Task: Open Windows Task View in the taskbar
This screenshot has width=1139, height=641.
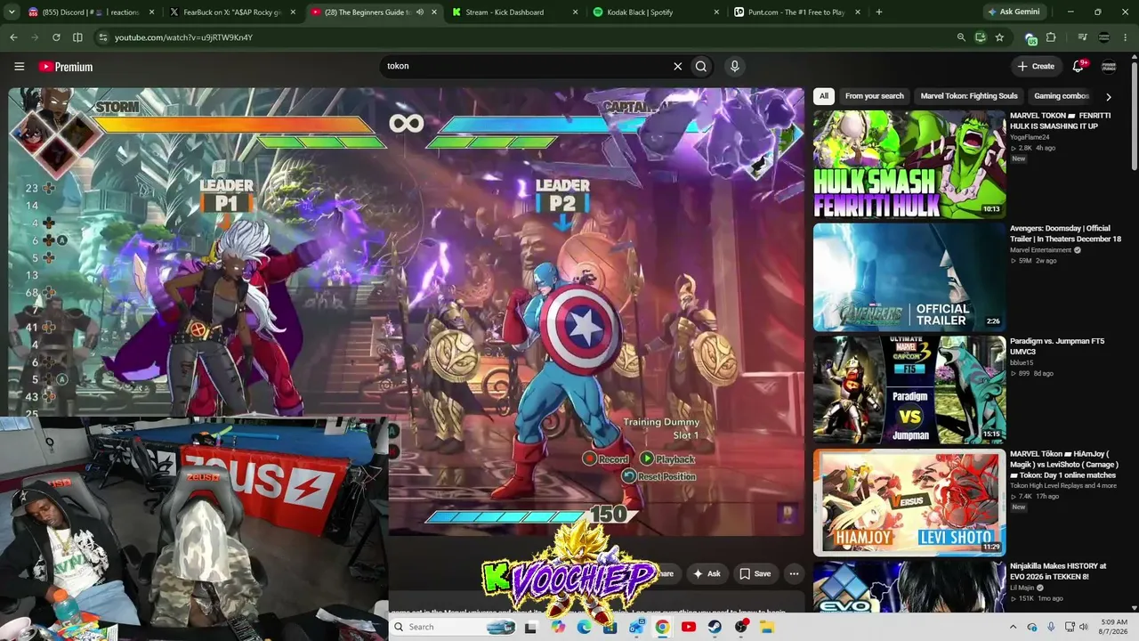Action: coord(531,627)
